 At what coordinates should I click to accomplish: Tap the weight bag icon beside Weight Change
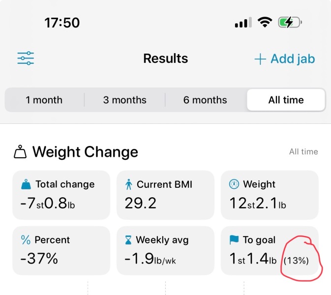tap(20, 152)
